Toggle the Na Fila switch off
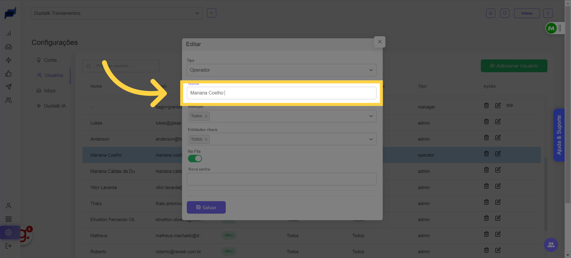This screenshot has height=258, width=571. (x=195, y=159)
